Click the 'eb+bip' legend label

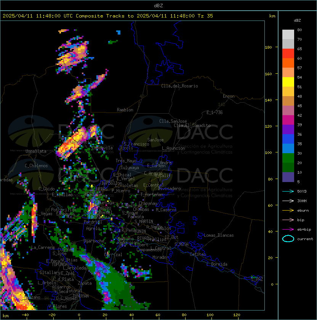pyautogui.click(x=304, y=230)
